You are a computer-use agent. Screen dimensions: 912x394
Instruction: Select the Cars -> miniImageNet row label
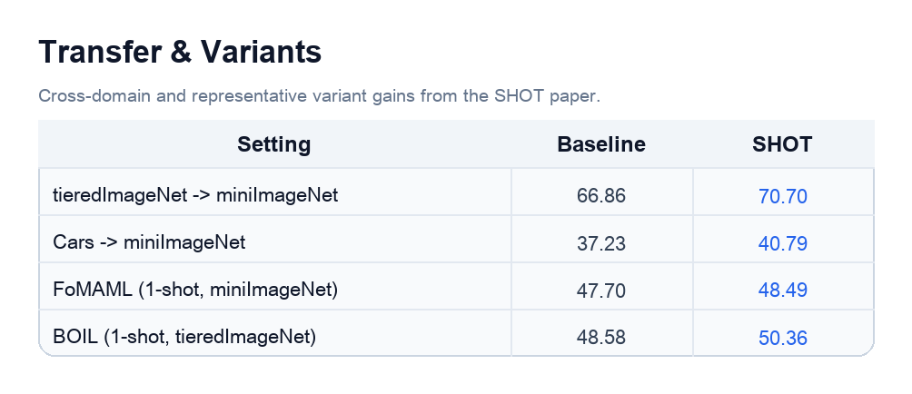[149, 241]
